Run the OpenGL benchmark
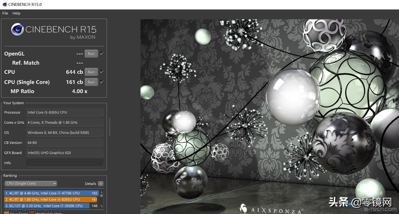The width and height of the screenshot is (399, 214). (91, 53)
